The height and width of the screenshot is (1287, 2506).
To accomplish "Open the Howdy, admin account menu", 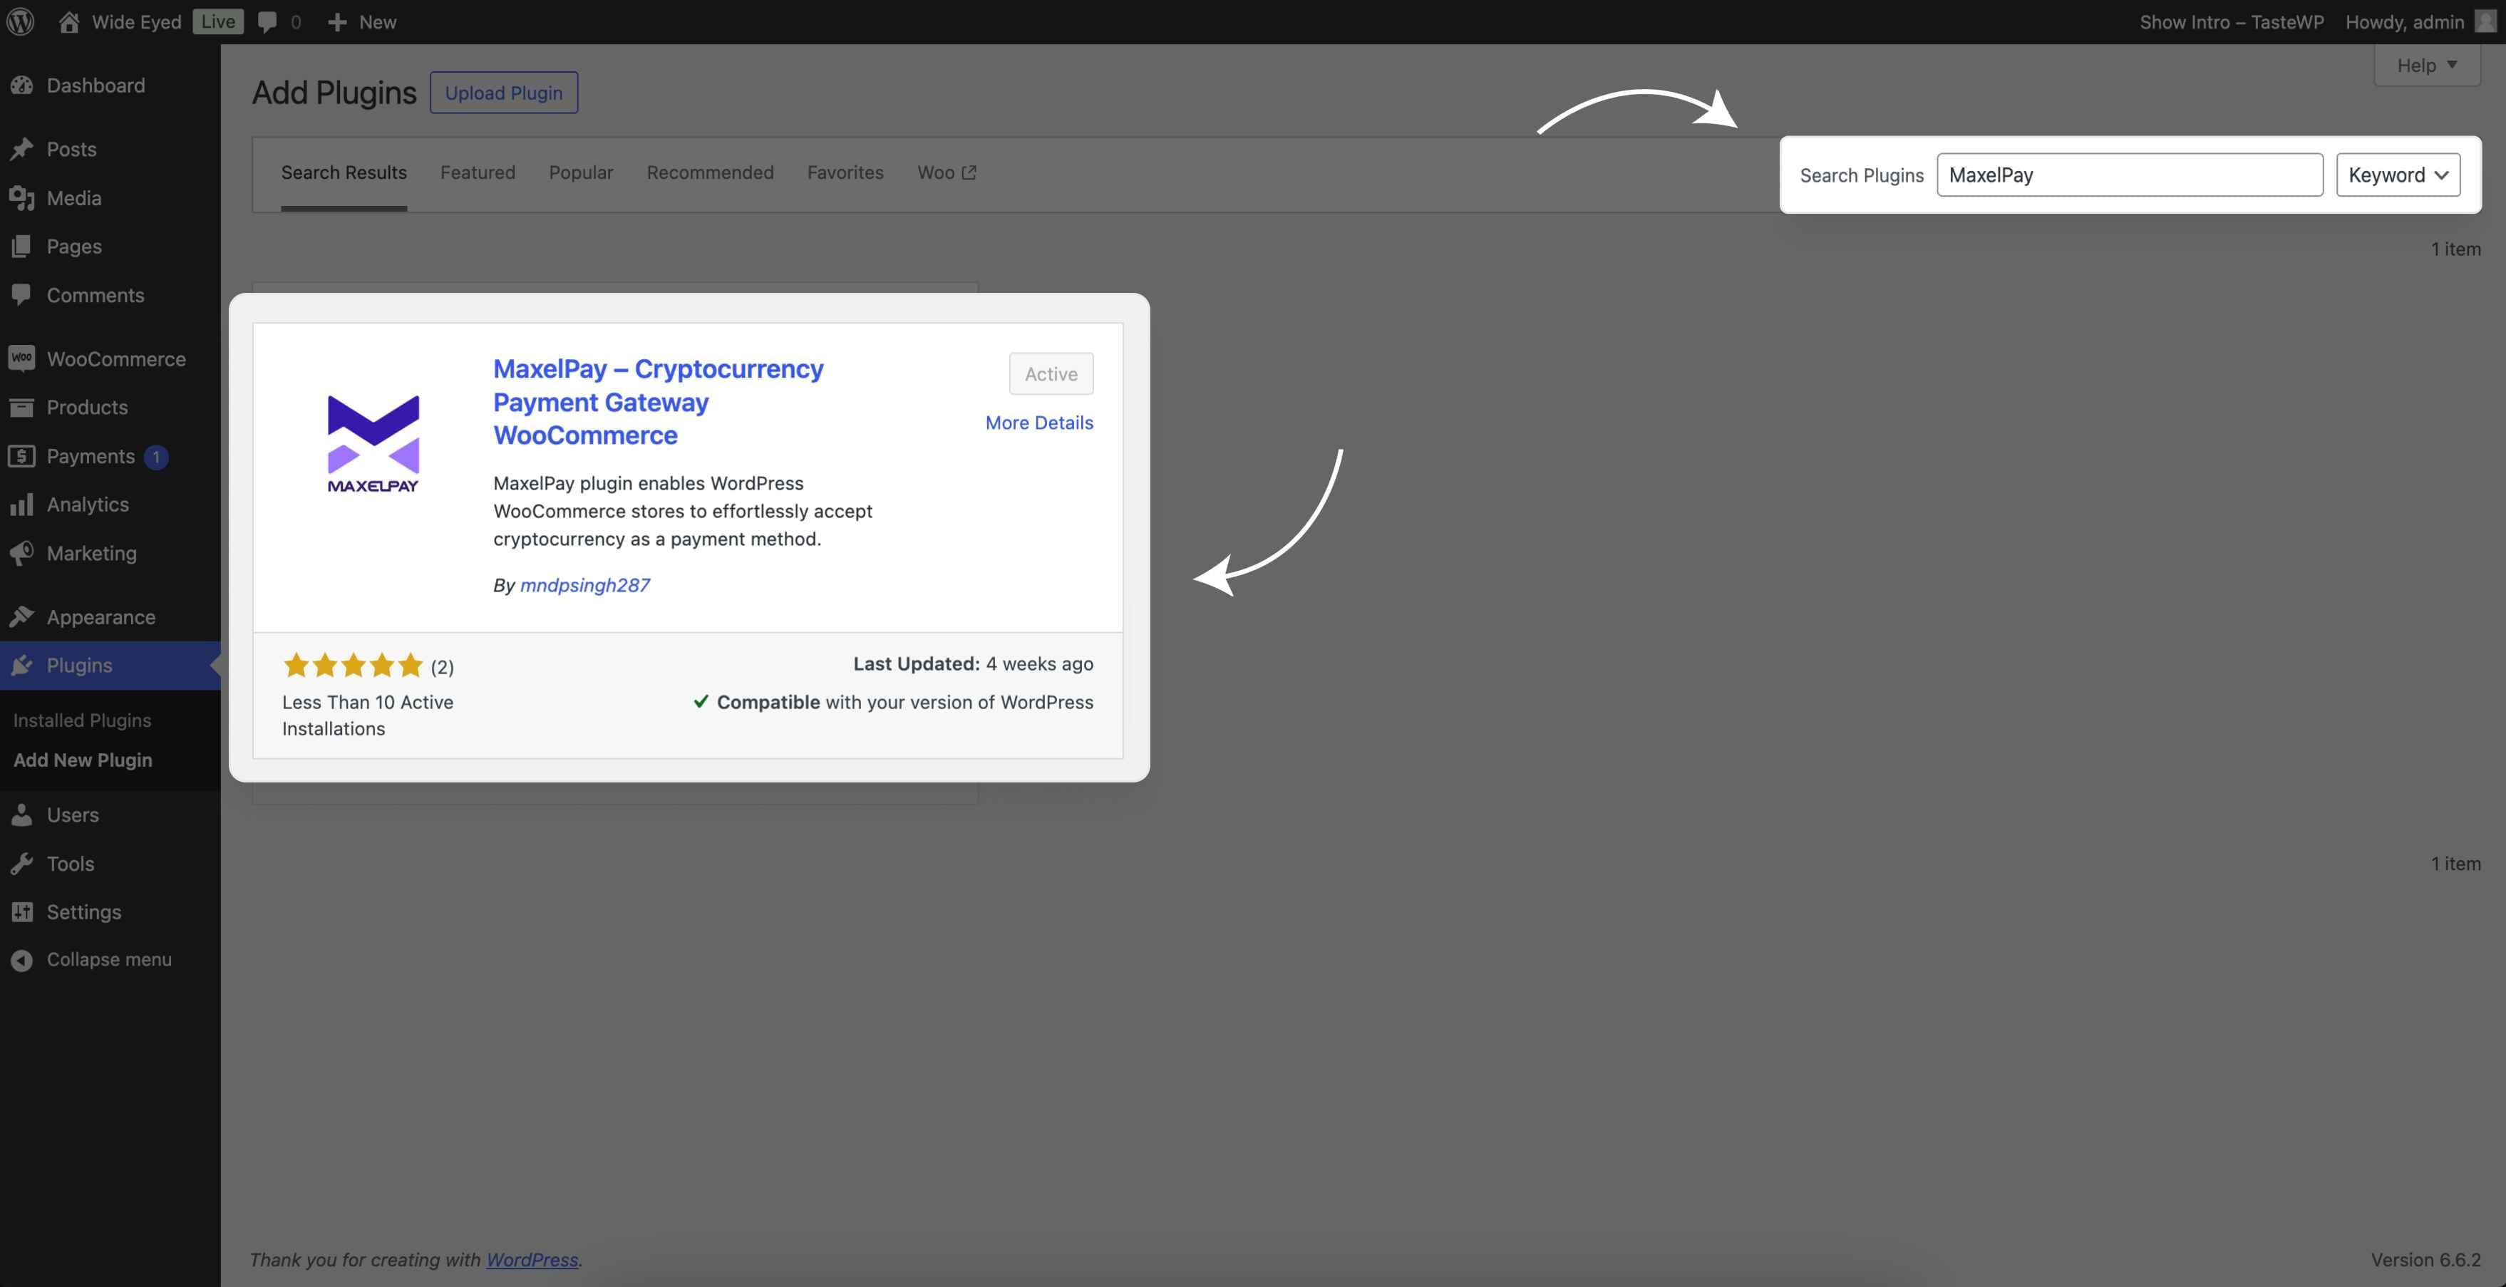I will (x=2404, y=21).
